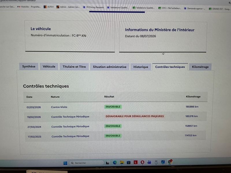Click FAVORABLE badge in the 17/02/2023 row

pyautogui.click(x=113, y=136)
